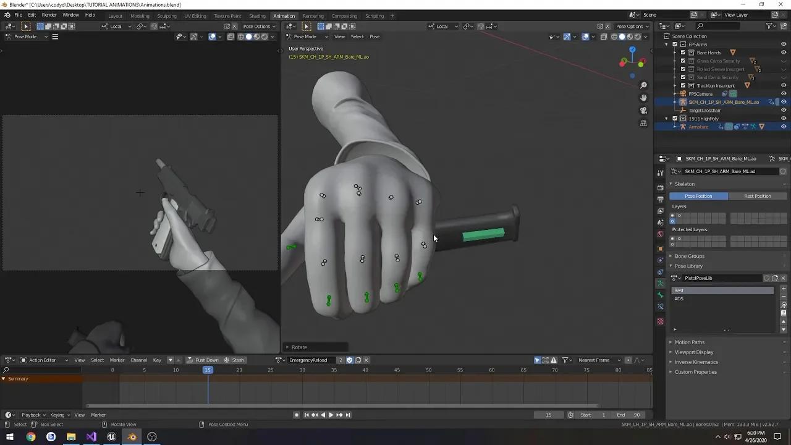Open the Pose menu in viewport header
The height and width of the screenshot is (445, 791).
click(x=374, y=36)
